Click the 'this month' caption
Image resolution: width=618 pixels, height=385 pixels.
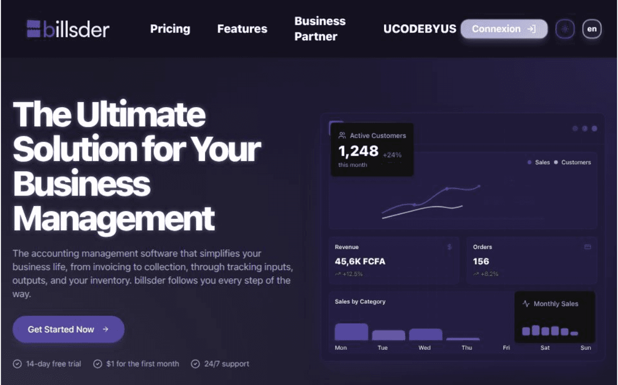point(353,165)
